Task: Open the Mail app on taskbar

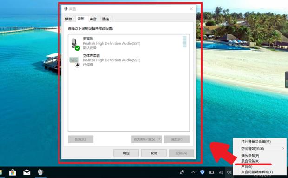Action: 27,172
